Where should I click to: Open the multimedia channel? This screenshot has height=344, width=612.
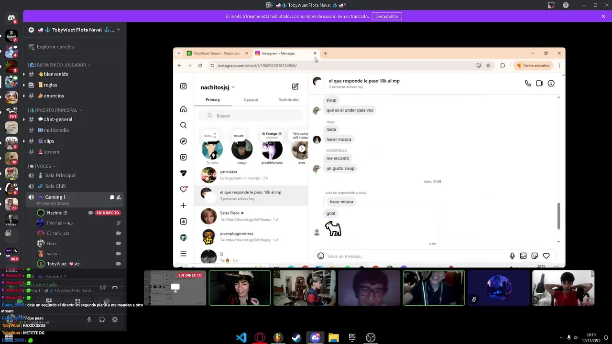point(75,130)
